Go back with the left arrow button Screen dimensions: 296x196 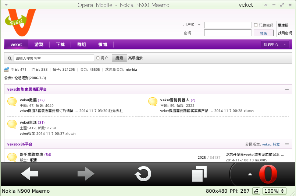(29, 174)
